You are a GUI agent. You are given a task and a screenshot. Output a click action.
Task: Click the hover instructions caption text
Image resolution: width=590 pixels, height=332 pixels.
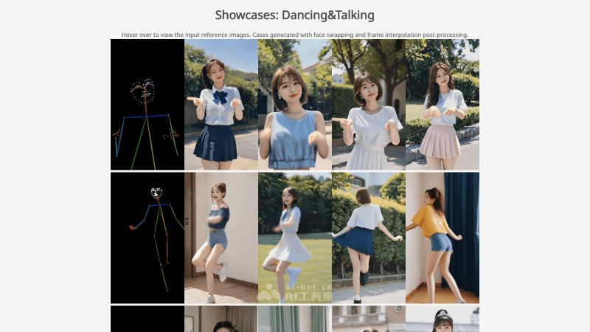pyautogui.click(x=295, y=35)
